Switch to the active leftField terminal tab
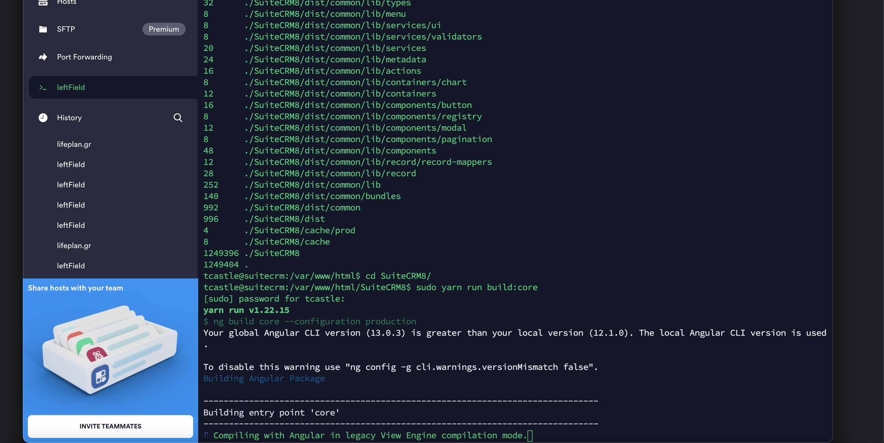 pyautogui.click(x=113, y=87)
